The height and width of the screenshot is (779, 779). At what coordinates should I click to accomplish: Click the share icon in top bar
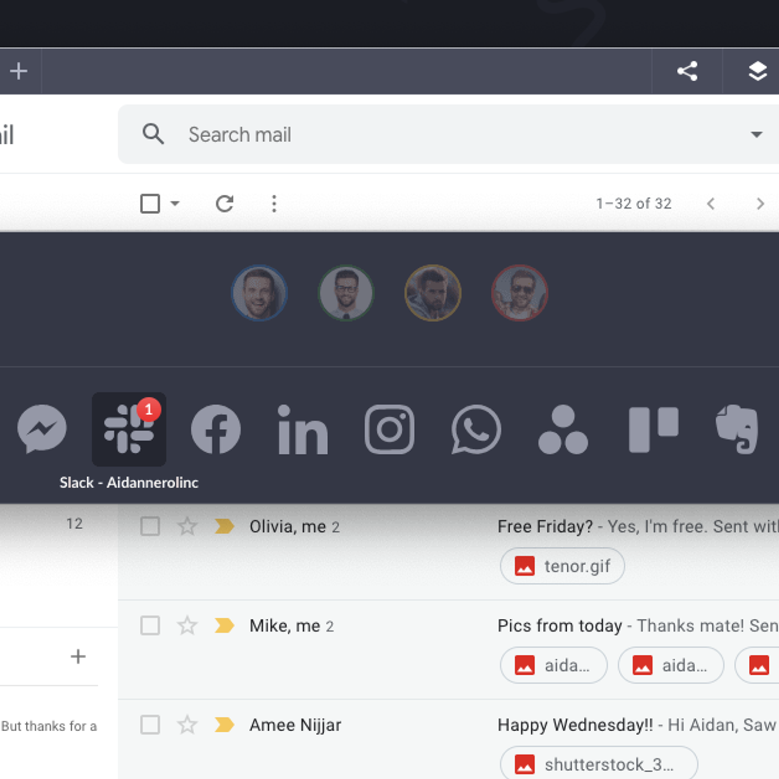[x=687, y=71]
